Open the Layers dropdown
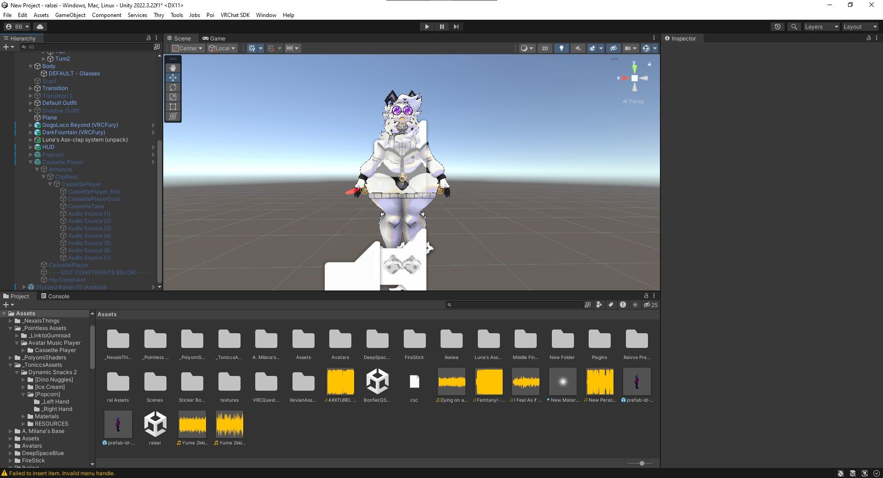The image size is (883, 478). (x=821, y=27)
